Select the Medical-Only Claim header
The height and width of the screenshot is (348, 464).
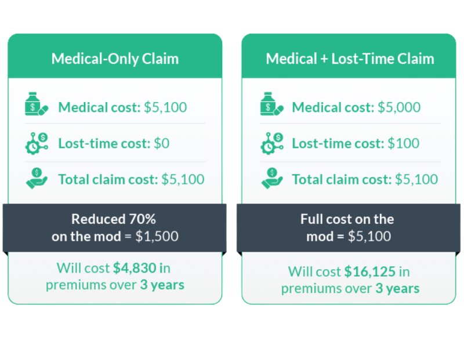point(115,59)
